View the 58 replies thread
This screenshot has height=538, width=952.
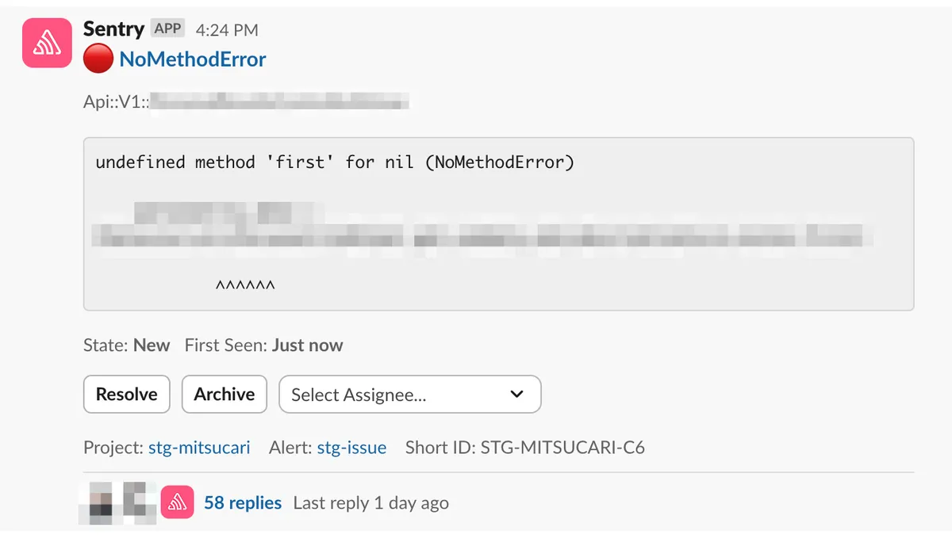243,502
